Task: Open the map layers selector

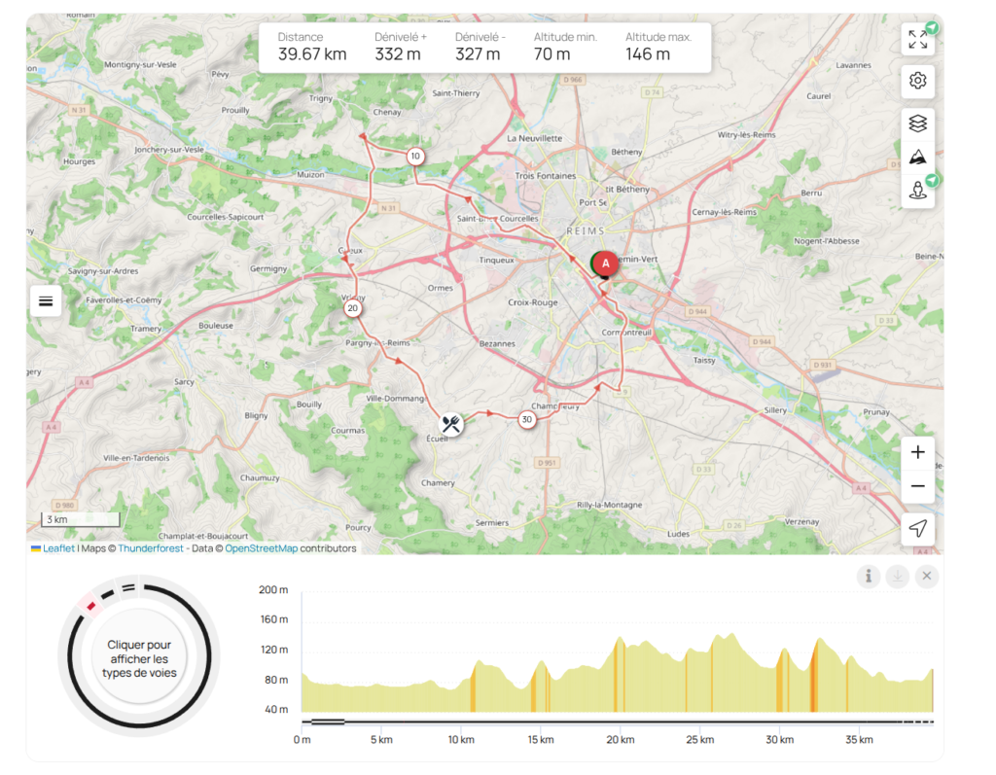Action: coord(917,123)
